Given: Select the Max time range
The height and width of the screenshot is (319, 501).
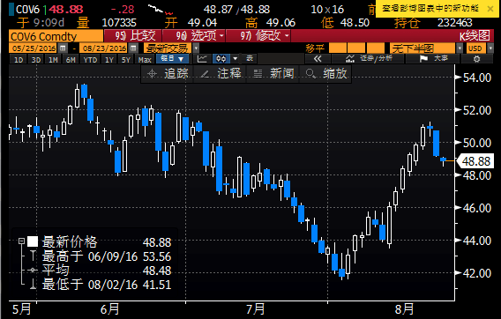Looking at the screenshot, I should tap(145, 59).
